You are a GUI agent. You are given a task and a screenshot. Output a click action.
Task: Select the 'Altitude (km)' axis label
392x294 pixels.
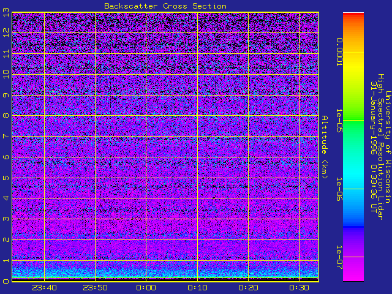(x=324, y=147)
